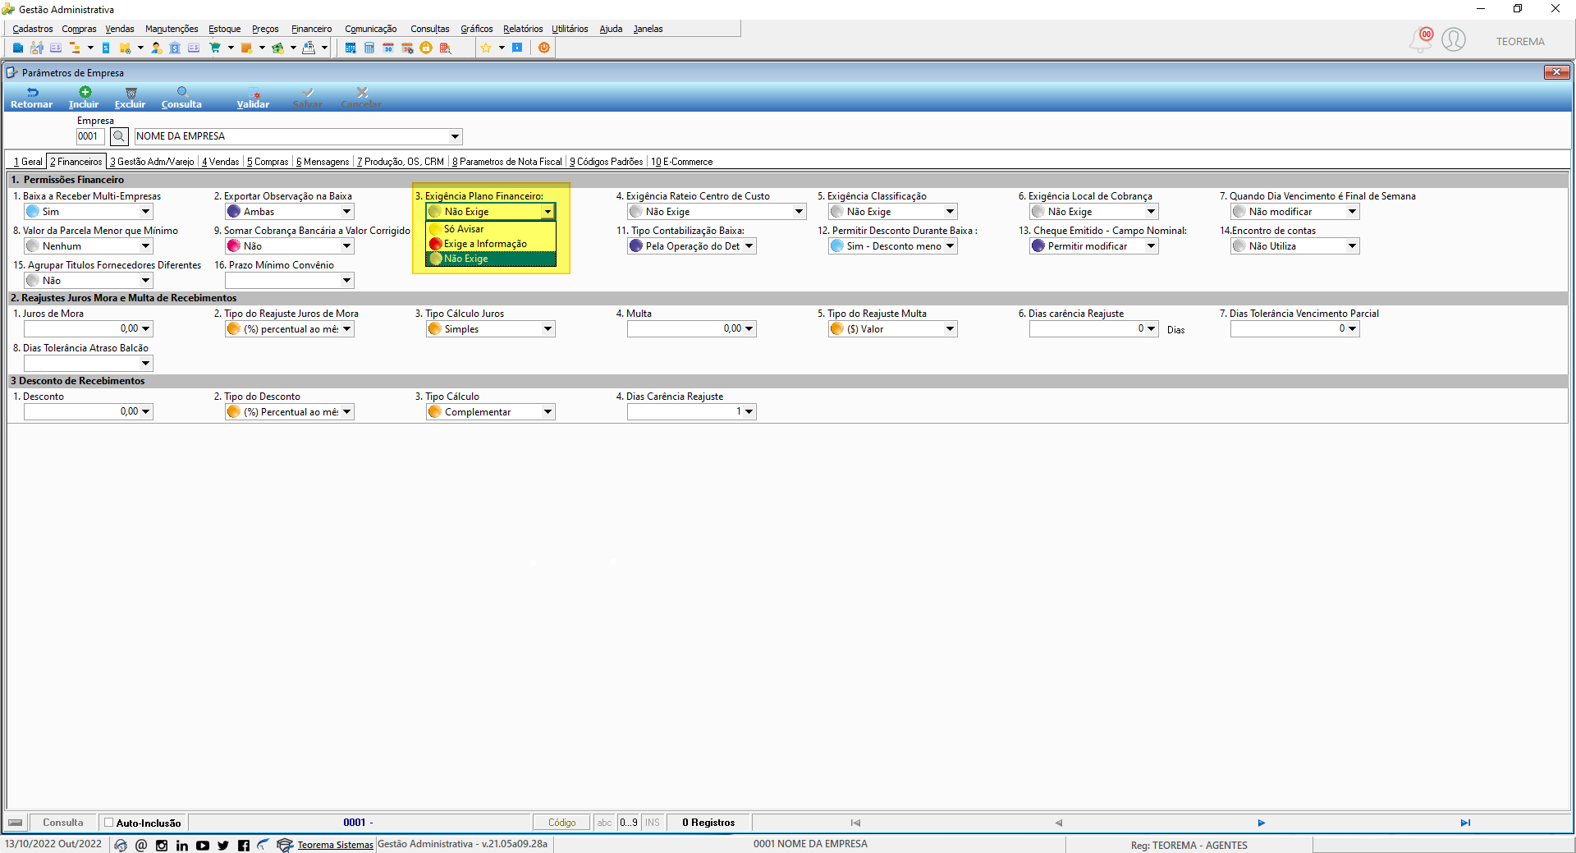The height and width of the screenshot is (853, 1576).
Task: Open the calculator toolbar icon
Action: [x=369, y=48]
